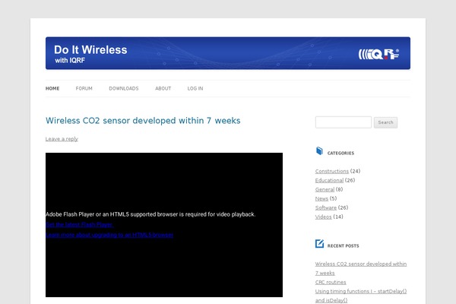Click the Search button
This screenshot has width=456, height=304.
coord(385,122)
